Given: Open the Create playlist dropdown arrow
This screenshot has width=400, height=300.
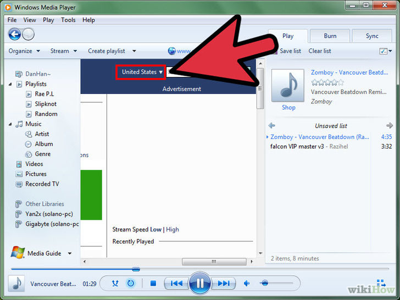Looking at the screenshot, I should 134,51.
